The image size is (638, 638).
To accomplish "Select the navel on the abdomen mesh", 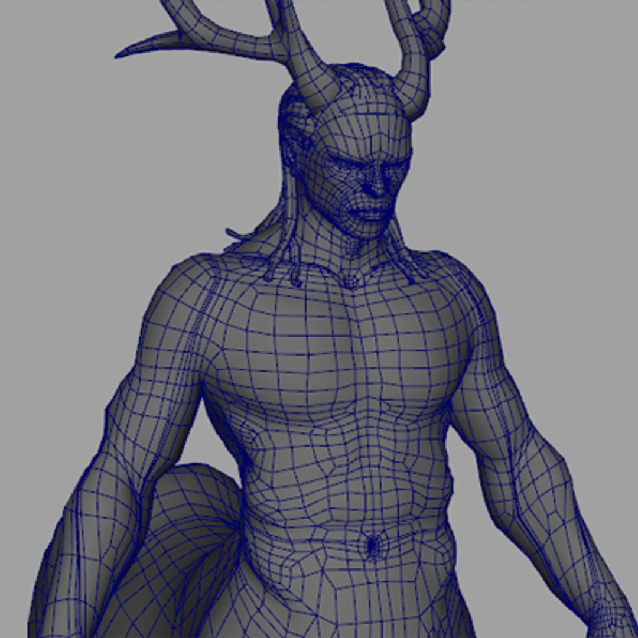I will [x=373, y=545].
